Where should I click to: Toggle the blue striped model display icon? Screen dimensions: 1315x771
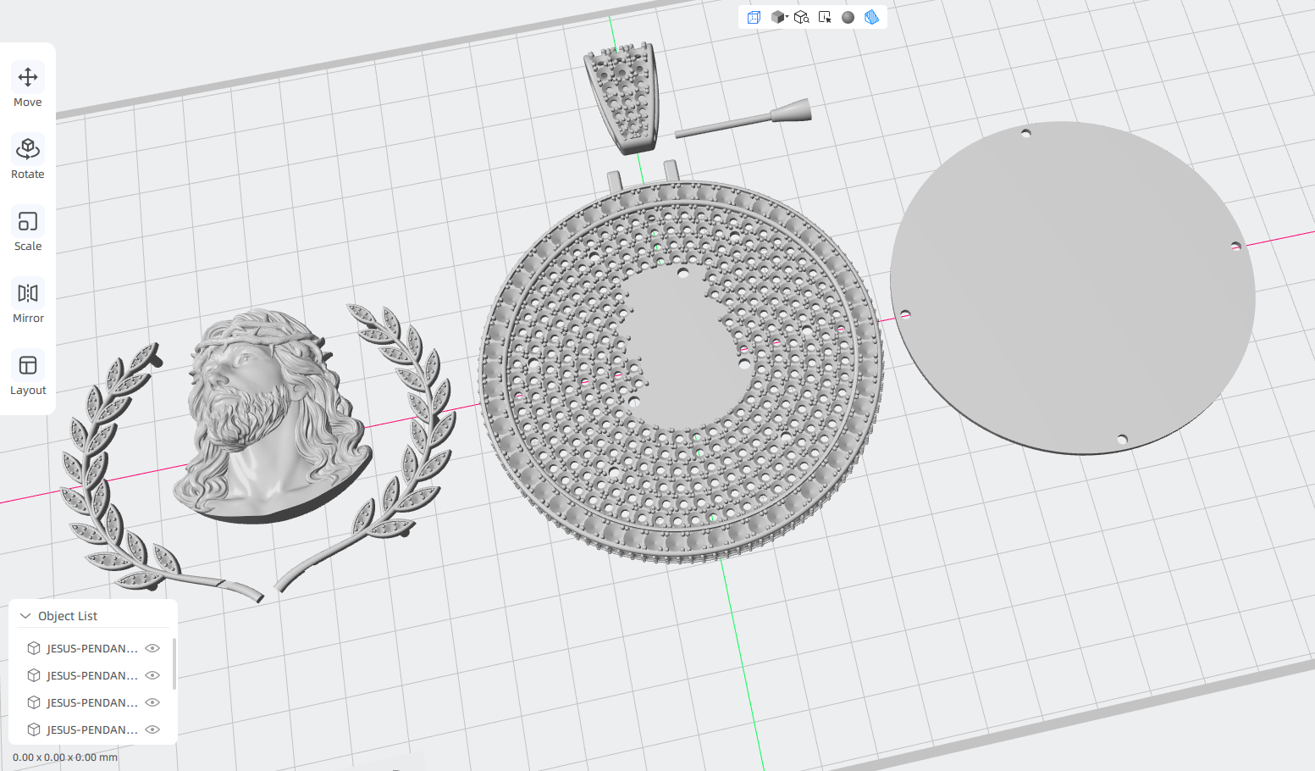click(871, 17)
